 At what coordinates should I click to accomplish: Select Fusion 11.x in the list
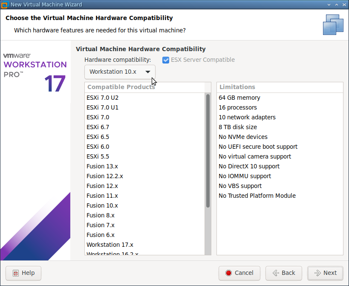click(x=145, y=196)
